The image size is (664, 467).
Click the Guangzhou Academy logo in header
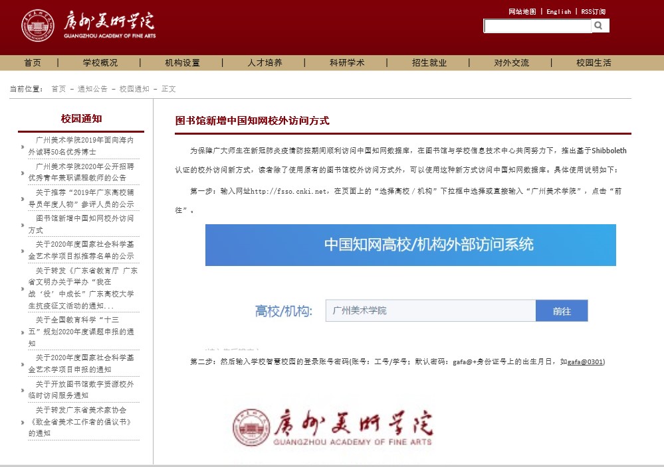click(x=88, y=27)
